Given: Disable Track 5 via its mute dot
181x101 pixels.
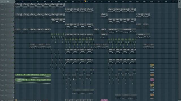Looking at the screenshot, I should [13, 27].
